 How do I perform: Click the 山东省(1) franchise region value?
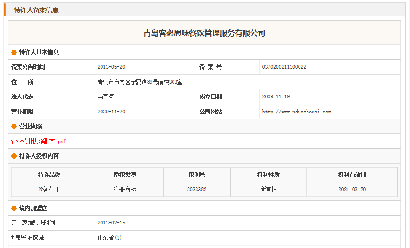[x=110, y=238]
